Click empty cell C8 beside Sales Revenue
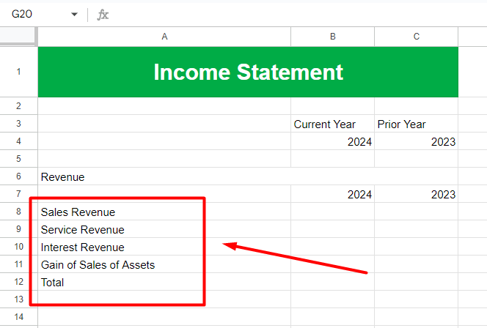 416,212
